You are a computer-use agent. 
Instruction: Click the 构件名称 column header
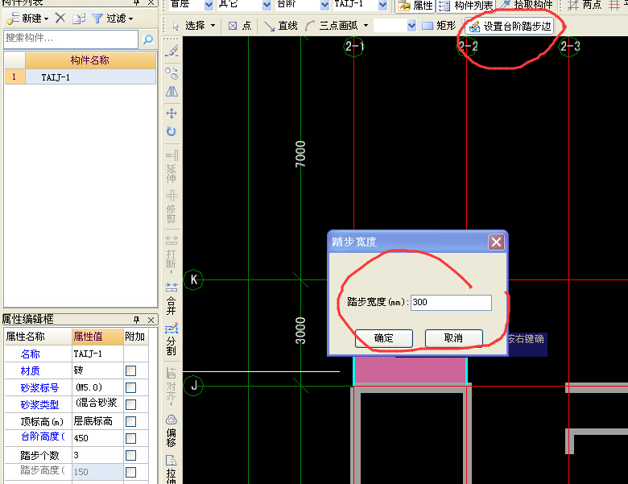tap(90, 60)
